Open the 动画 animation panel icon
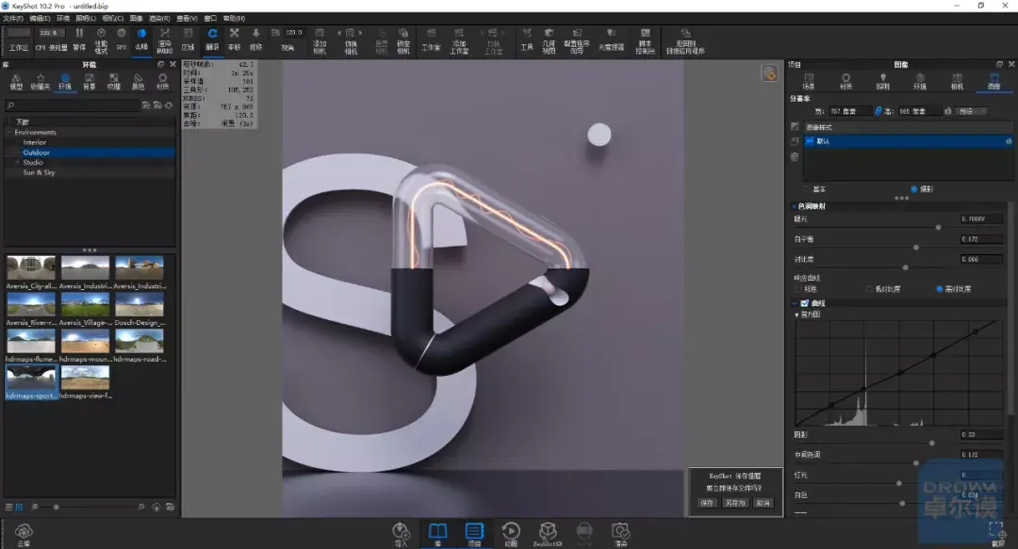The image size is (1018, 549). 510,533
